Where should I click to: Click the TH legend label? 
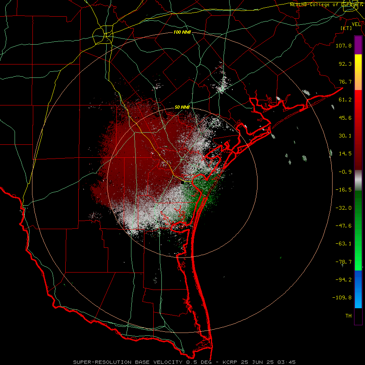point(348,316)
